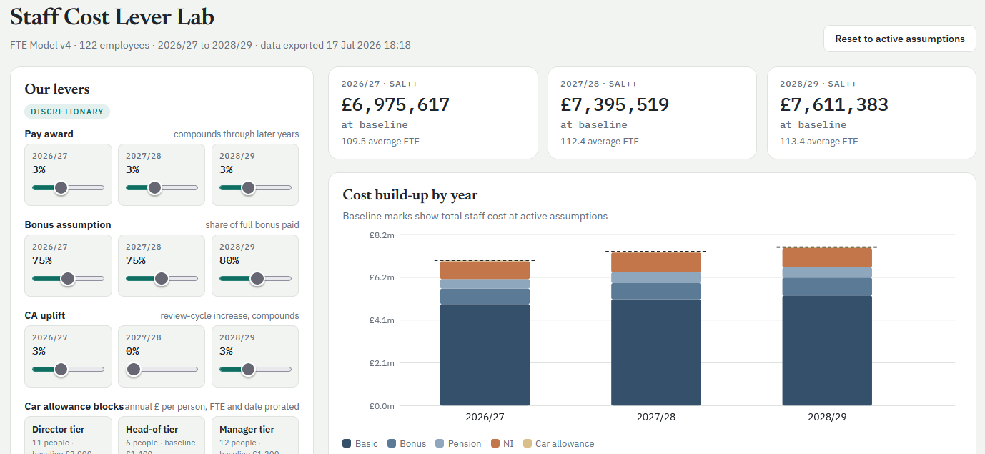Toggle Bonus legend swatch

(392, 443)
